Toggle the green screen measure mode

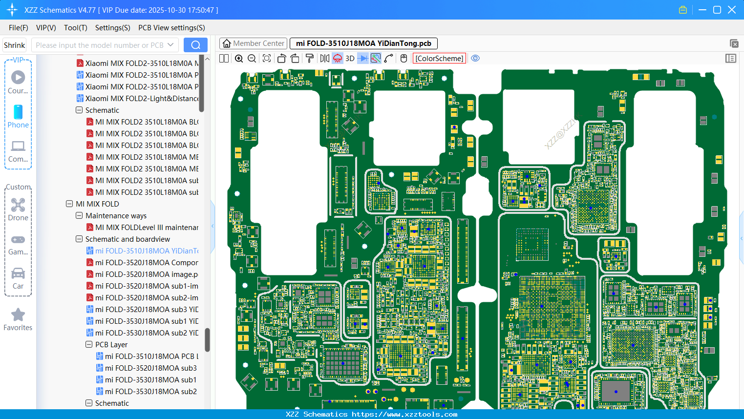(x=375, y=58)
